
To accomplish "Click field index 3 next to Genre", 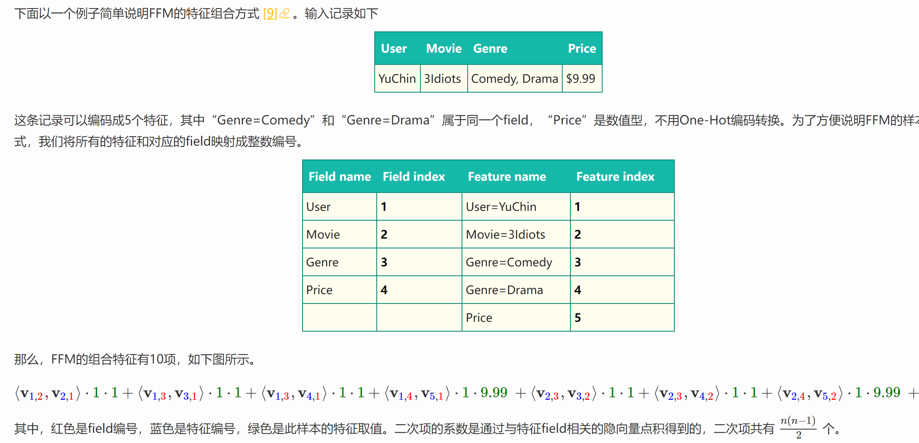I will point(419,262).
